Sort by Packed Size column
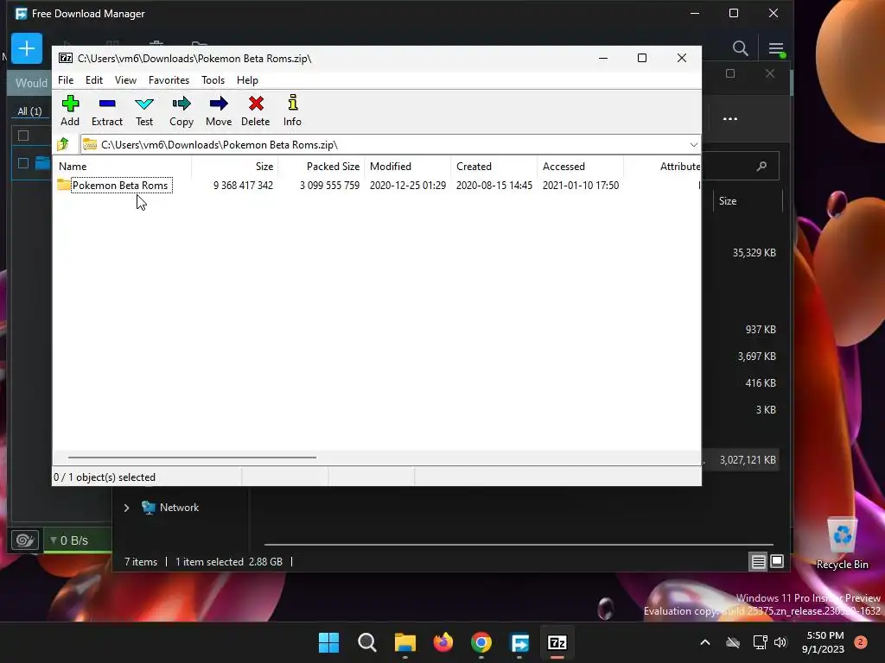 [x=322, y=167]
